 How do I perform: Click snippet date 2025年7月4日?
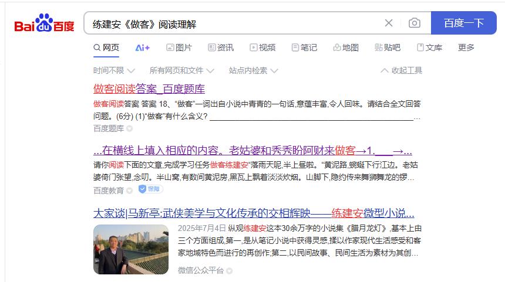(202, 228)
